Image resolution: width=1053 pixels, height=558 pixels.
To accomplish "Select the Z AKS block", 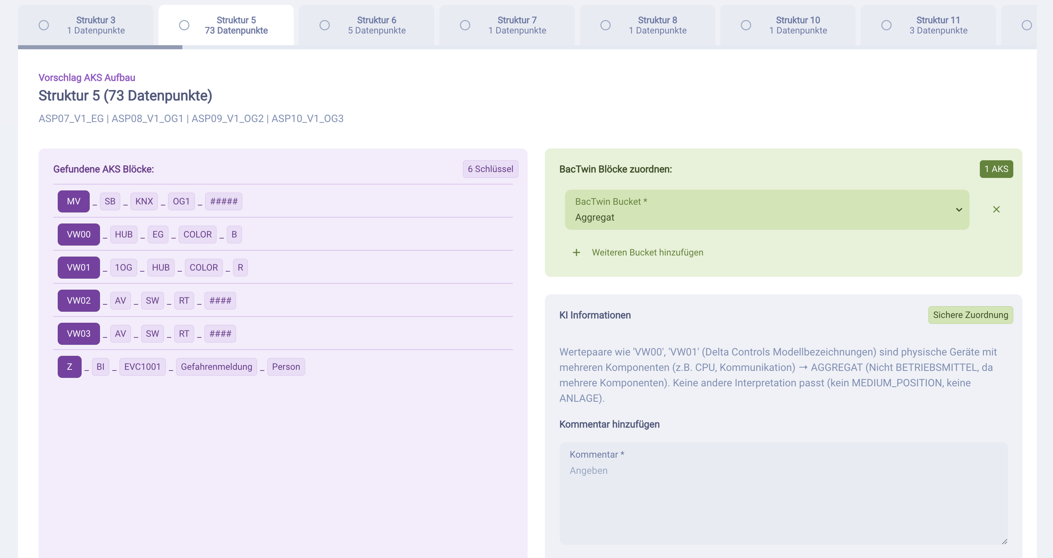I will [x=69, y=367].
